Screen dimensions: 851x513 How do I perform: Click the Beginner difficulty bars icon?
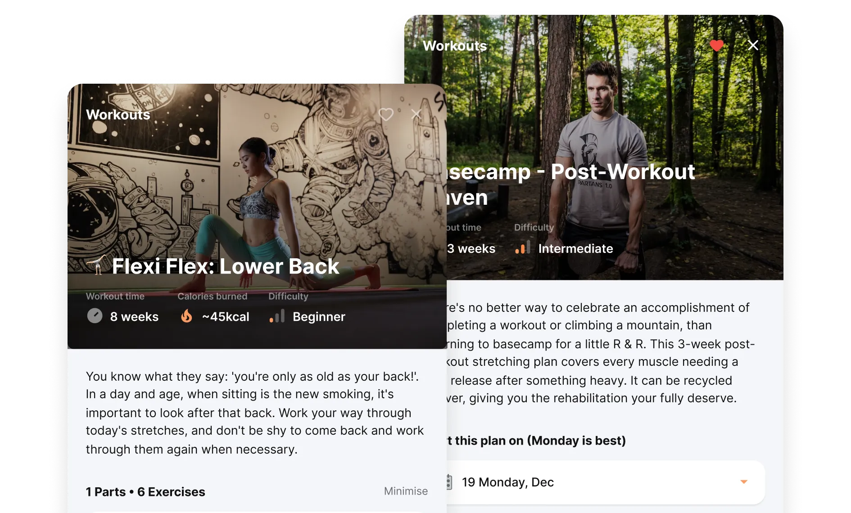click(277, 316)
